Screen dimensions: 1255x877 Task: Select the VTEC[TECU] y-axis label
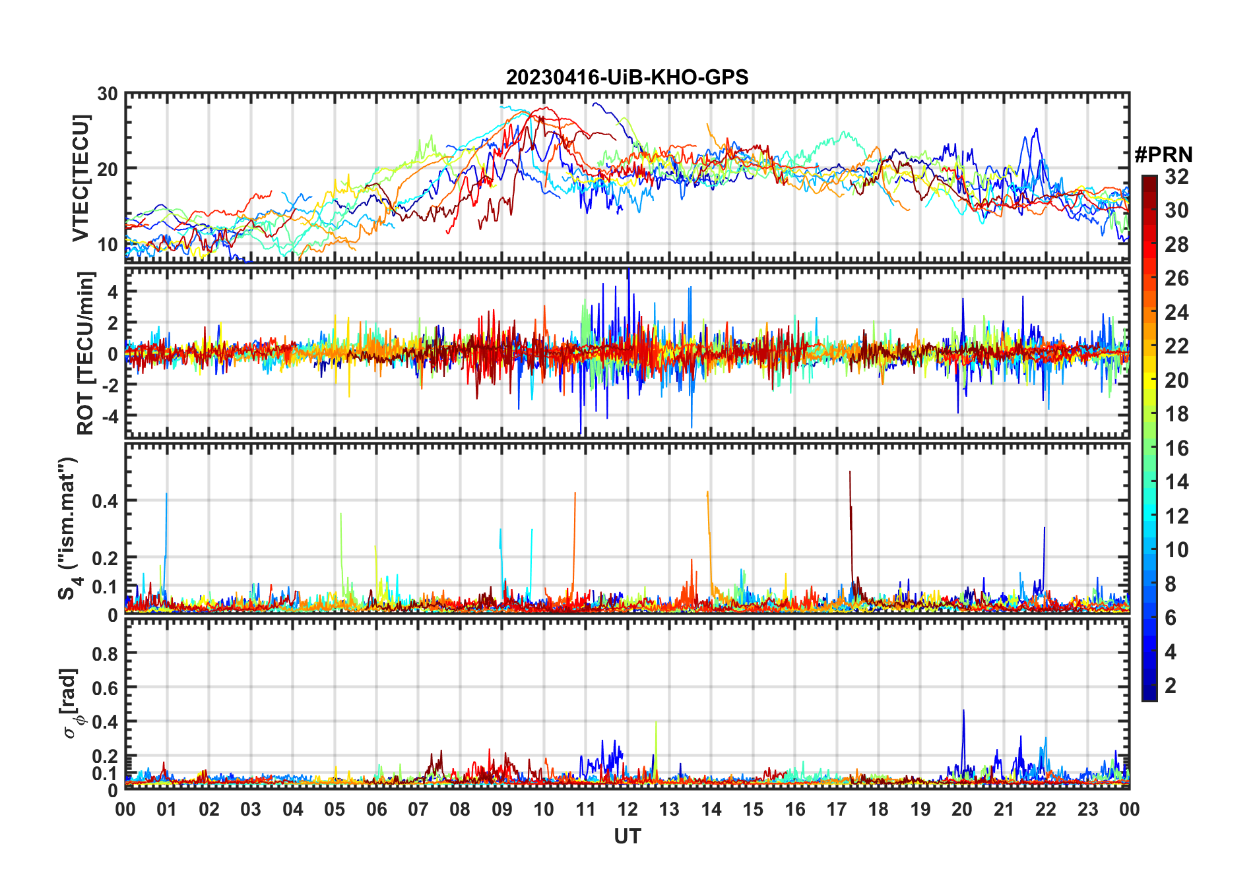pyautogui.click(x=80, y=178)
